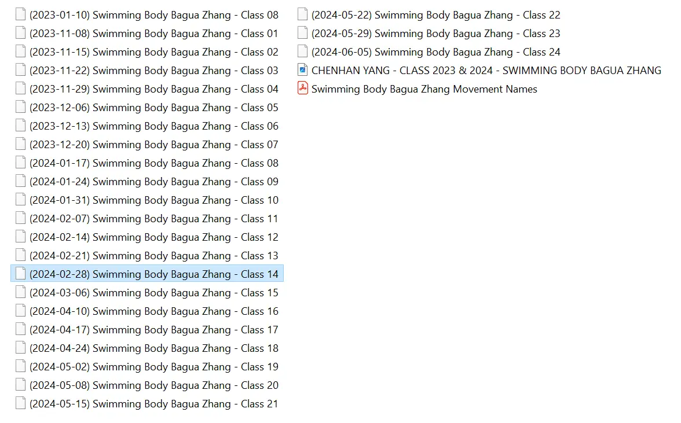Image resolution: width=681 pixels, height=423 pixels.
Task: Click the 2024-01-17 Class 08 file name
Action: pos(153,163)
